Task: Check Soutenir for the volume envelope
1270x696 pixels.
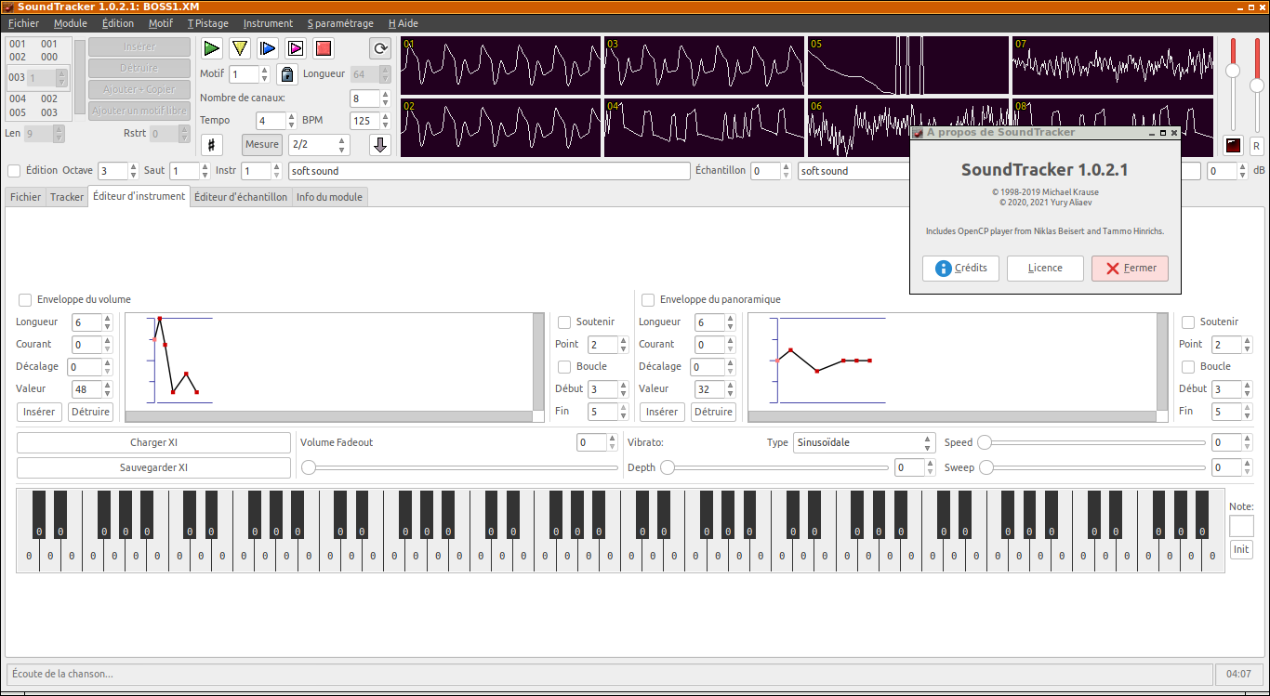Action: 564,322
